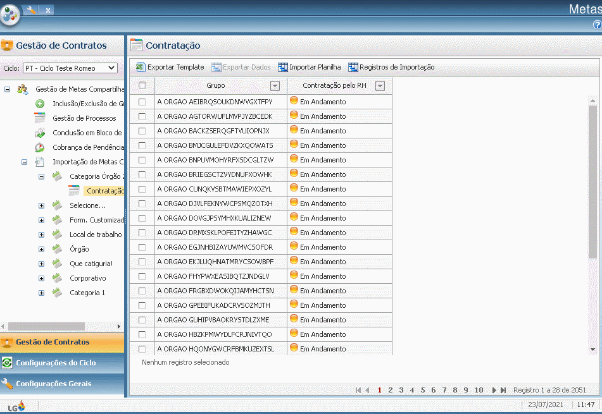Click the Configurações Gerais wrench icon
602x414 pixels.
click(x=7, y=383)
